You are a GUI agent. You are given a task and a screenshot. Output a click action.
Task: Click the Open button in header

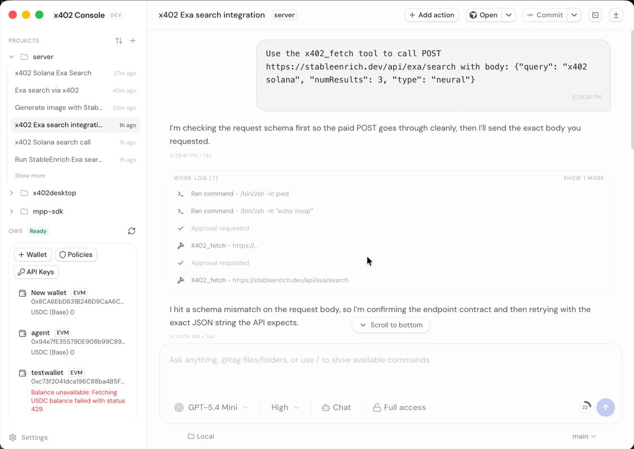pos(483,15)
